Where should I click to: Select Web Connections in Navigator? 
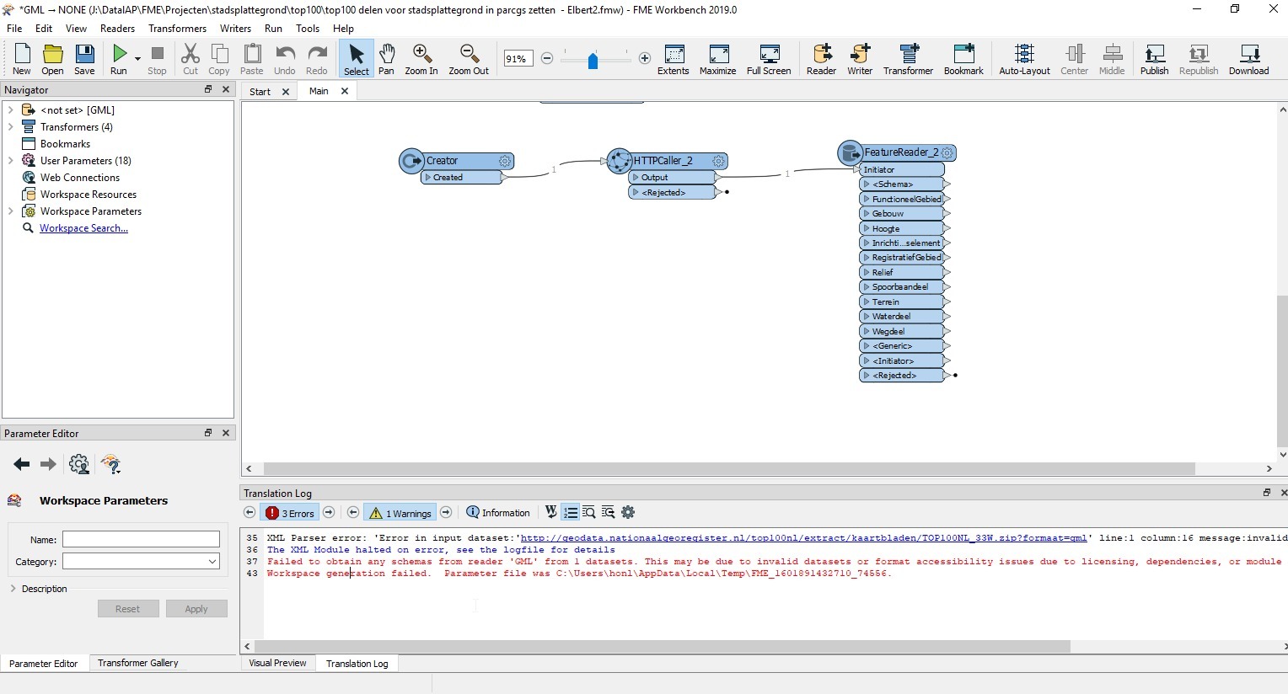[x=80, y=178]
